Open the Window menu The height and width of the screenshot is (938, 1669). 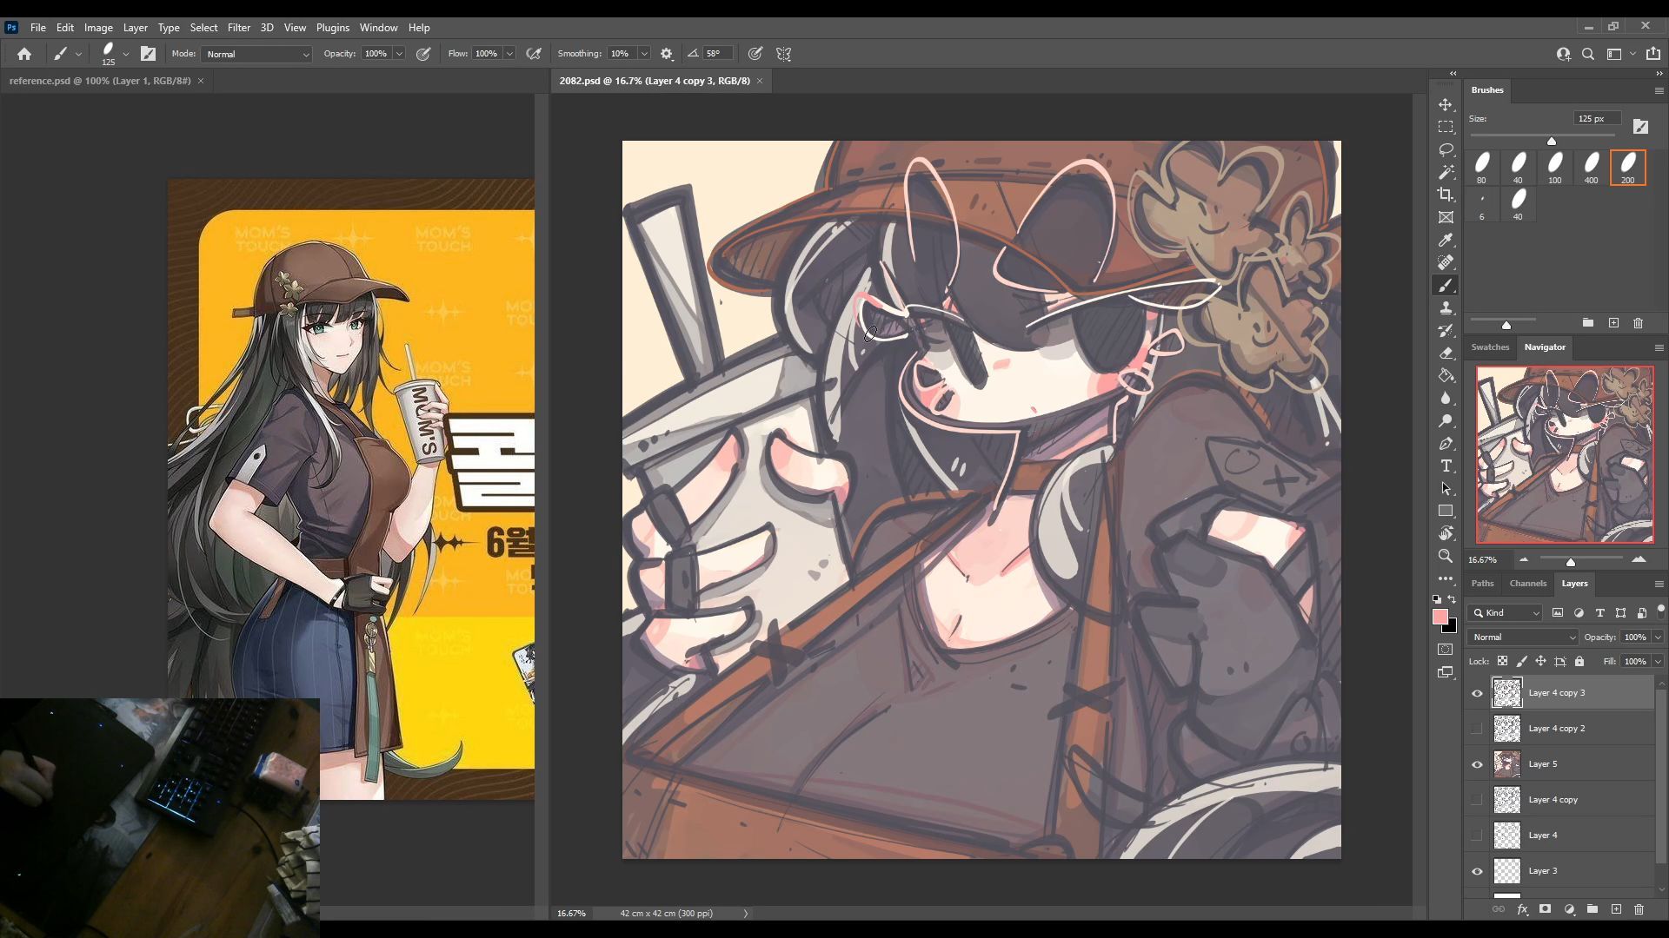coord(378,28)
